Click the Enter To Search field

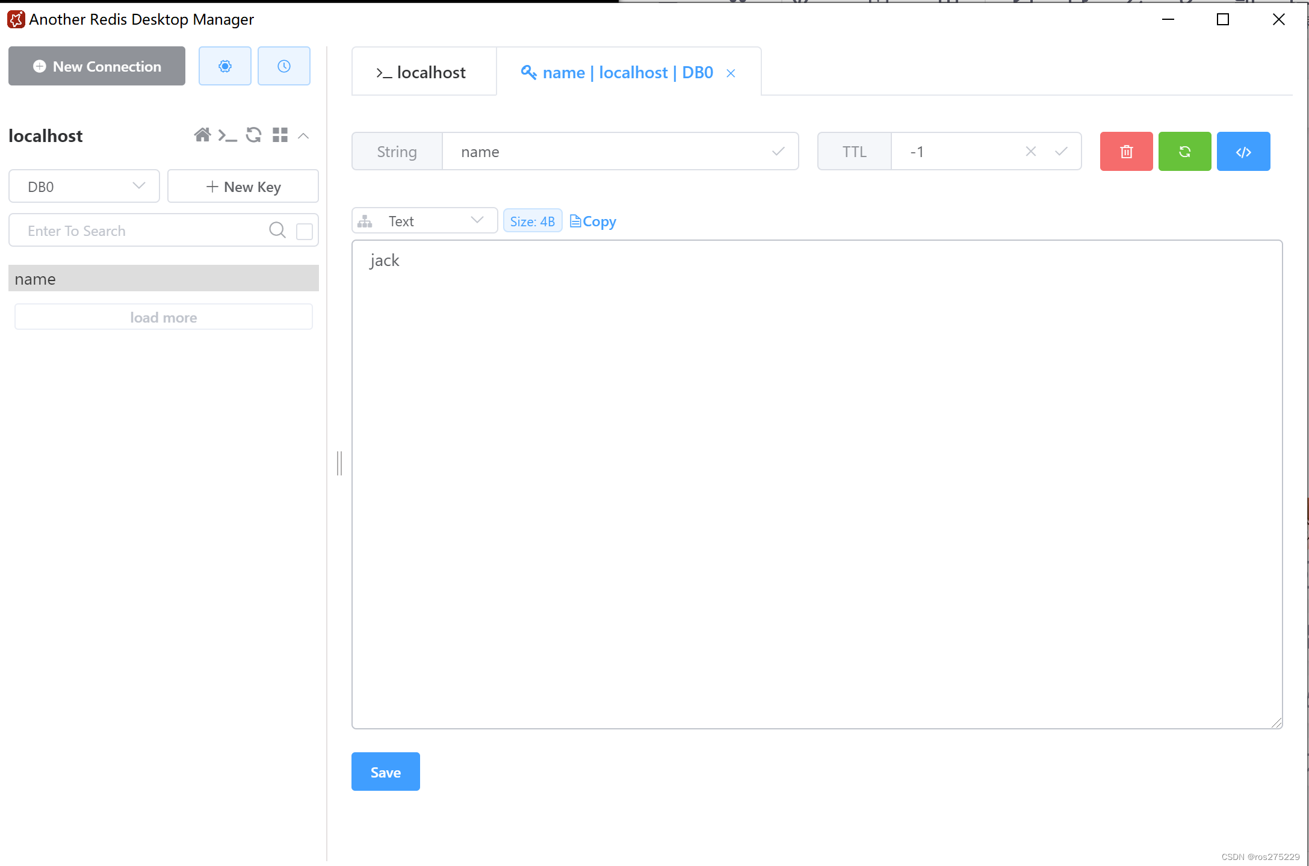click(x=138, y=231)
